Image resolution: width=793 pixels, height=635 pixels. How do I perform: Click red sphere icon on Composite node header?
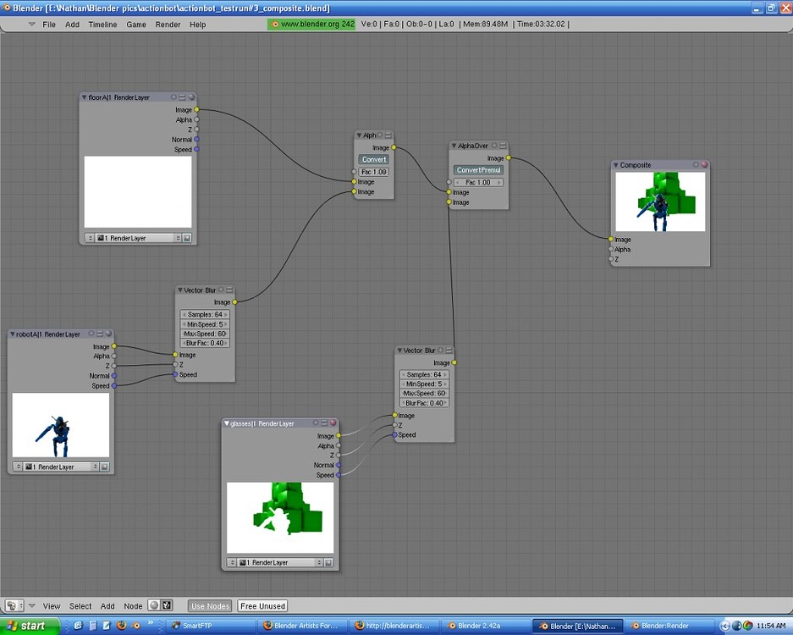704,164
